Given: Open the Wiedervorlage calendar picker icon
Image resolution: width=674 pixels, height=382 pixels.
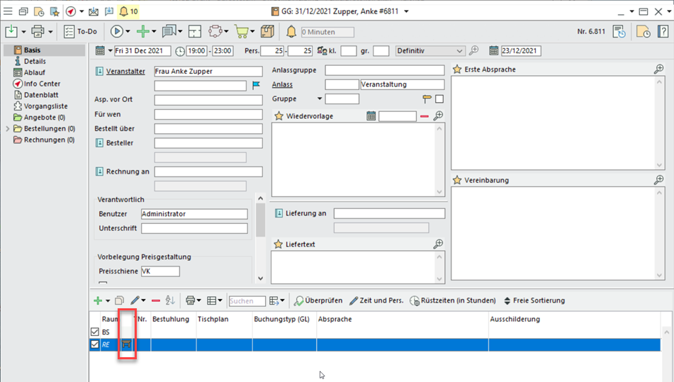Looking at the screenshot, I should click(x=371, y=116).
